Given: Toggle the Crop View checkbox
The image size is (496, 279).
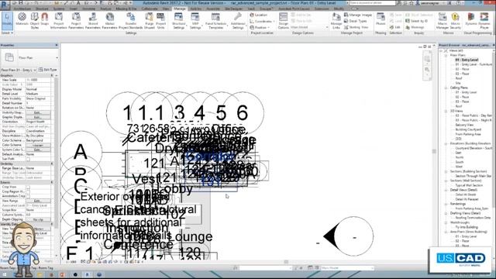Looking at the screenshot, I should click(28, 187).
